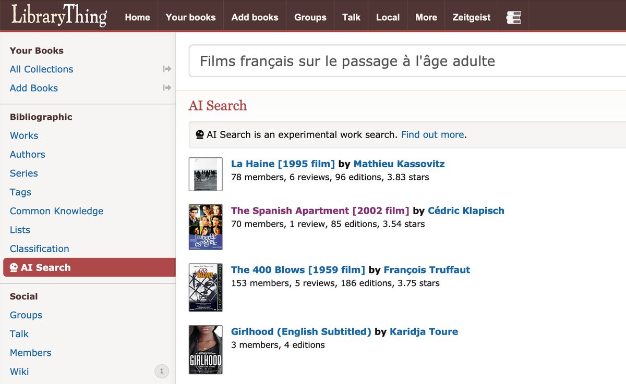626x384 pixels.
Task: Open the Series sidebar link
Action: (x=24, y=173)
